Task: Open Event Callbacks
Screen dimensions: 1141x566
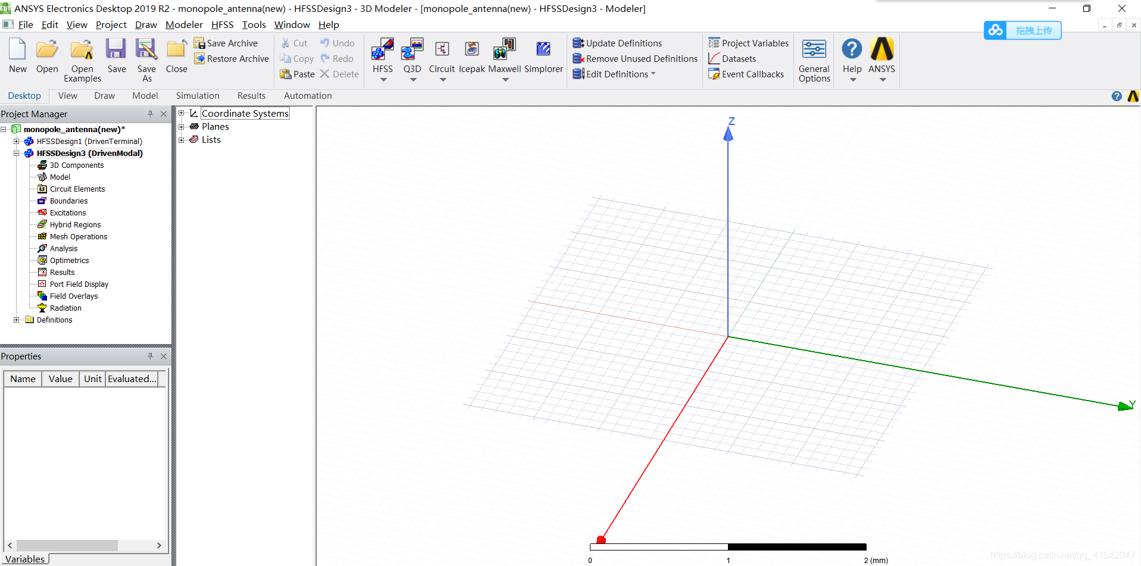Action: (x=746, y=74)
